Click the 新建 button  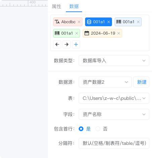pyautogui.click(x=141, y=82)
